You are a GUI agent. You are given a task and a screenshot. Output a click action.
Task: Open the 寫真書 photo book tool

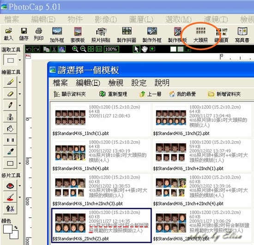tap(242, 35)
